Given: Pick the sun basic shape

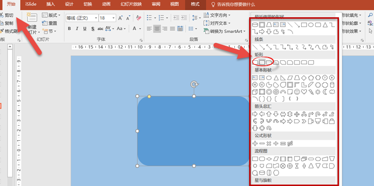Looking at the screenshot, I should coord(318,92).
